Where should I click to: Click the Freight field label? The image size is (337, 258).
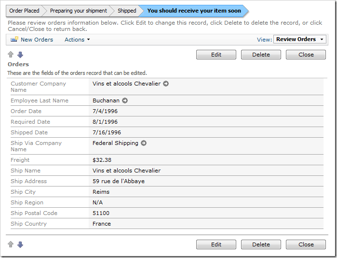(x=20, y=160)
